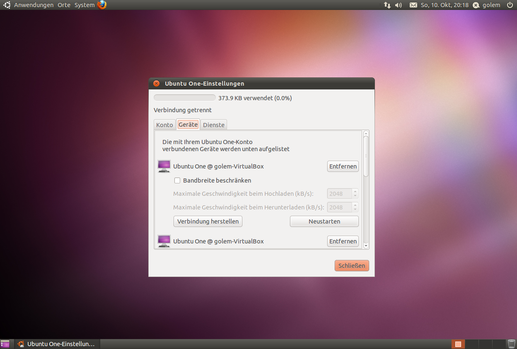Click the 'Verbindung getrennt' status text
This screenshot has height=349, width=517.
[x=183, y=110]
